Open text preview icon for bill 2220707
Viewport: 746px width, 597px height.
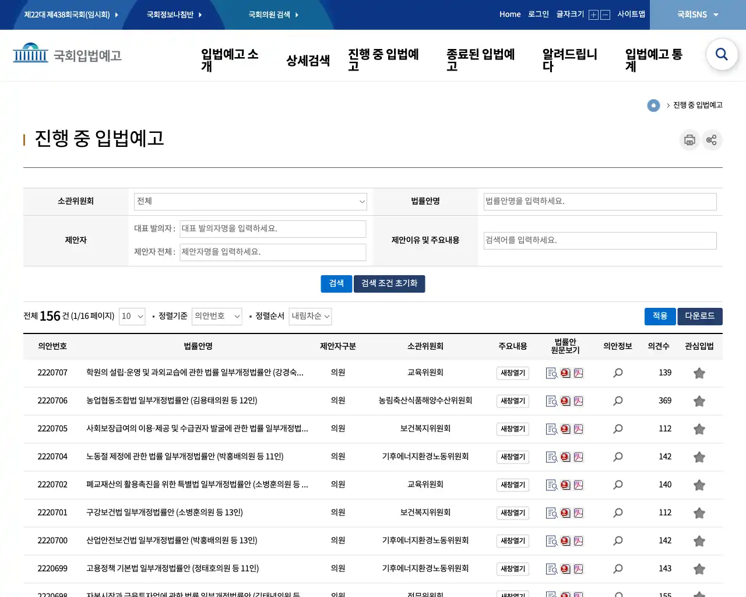(x=551, y=373)
